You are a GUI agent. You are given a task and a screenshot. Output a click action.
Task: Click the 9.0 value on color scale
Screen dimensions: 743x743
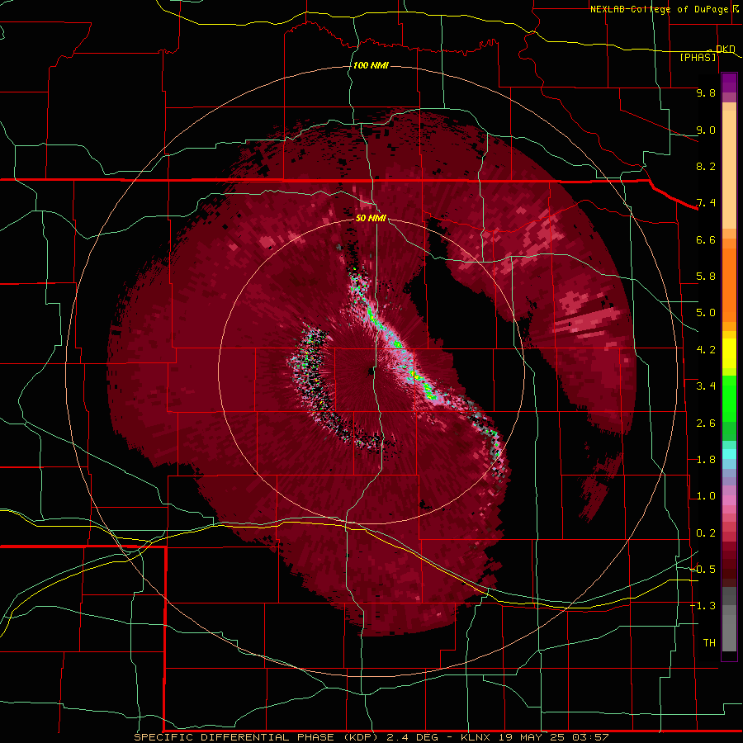tap(706, 130)
